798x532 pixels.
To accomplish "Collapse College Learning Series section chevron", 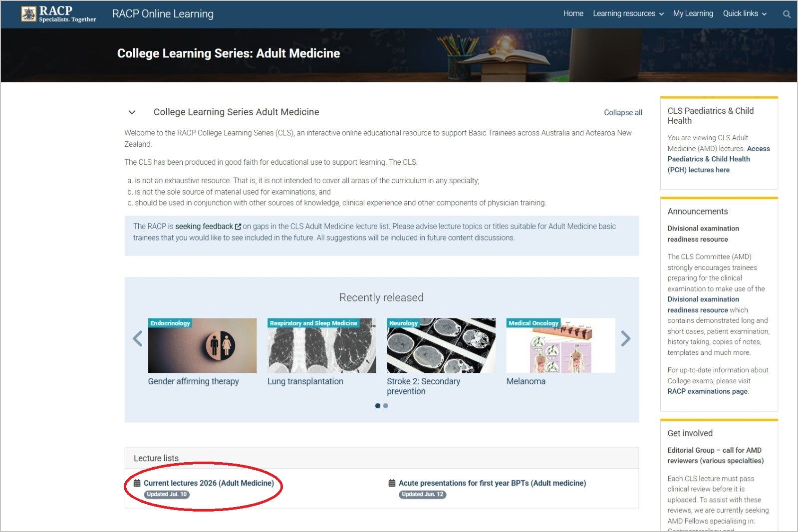I will [x=132, y=112].
